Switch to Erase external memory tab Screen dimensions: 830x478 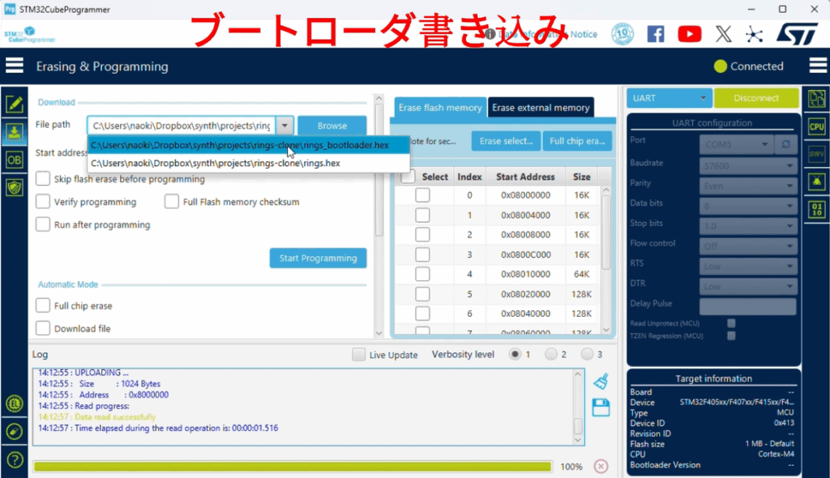(541, 108)
